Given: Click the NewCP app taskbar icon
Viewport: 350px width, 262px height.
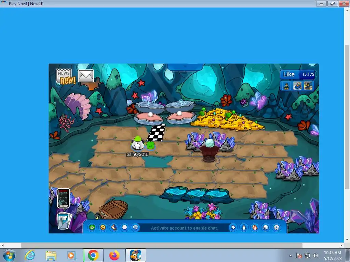Looking at the screenshot, I should coord(136,255).
